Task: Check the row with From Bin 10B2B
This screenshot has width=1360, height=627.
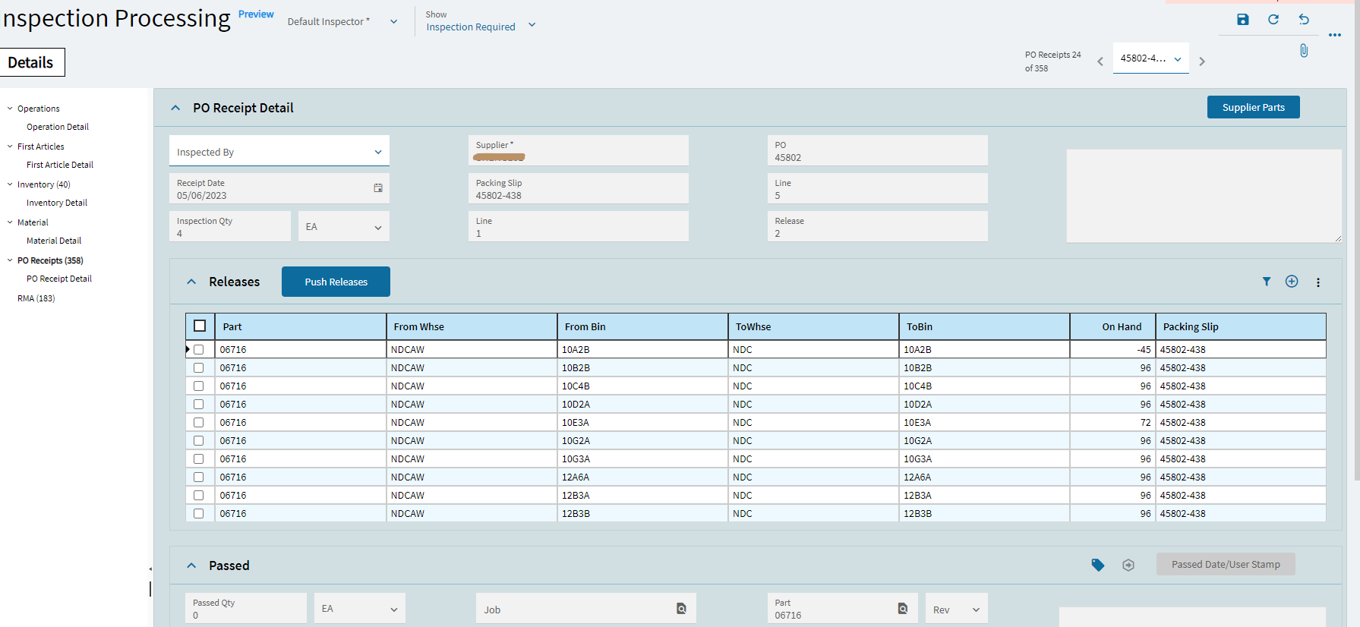Action: [199, 368]
